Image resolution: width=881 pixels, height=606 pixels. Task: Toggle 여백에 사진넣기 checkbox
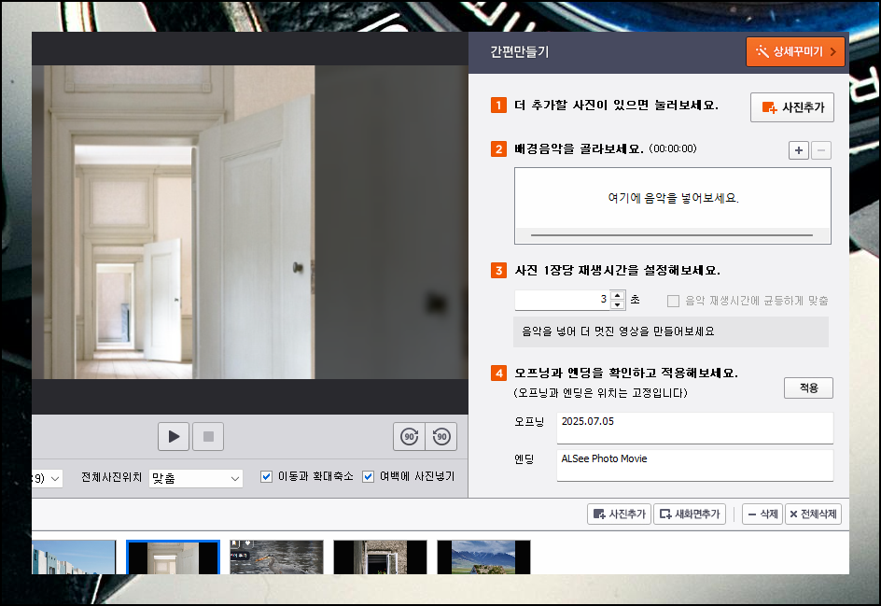click(x=368, y=477)
